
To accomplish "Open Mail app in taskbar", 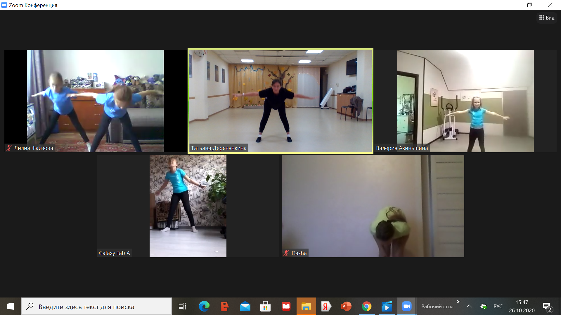I will point(245,306).
